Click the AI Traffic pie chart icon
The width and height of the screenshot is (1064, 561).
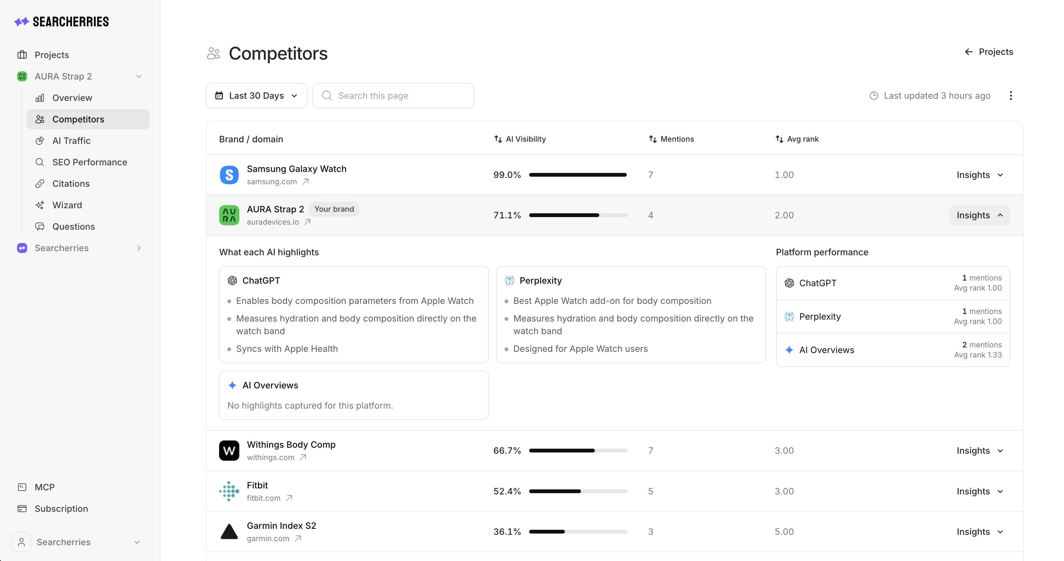click(x=40, y=141)
